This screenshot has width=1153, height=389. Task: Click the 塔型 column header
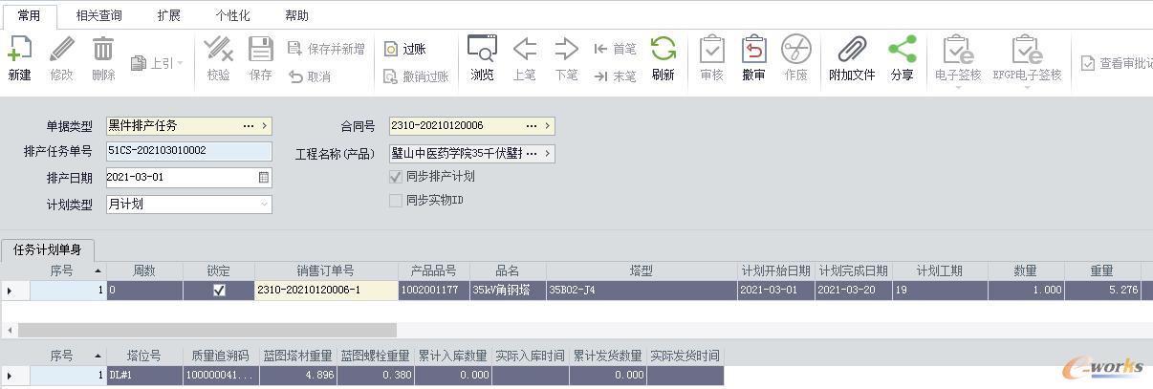(x=642, y=271)
